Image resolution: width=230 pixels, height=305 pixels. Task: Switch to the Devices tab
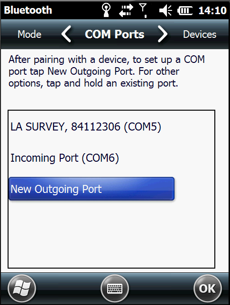coord(200,35)
